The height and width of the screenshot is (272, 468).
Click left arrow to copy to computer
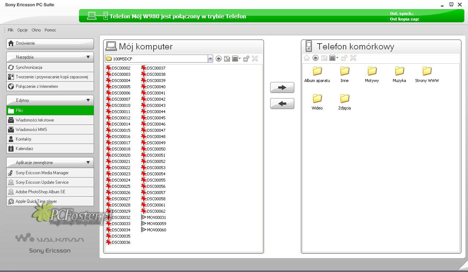click(x=282, y=104)
